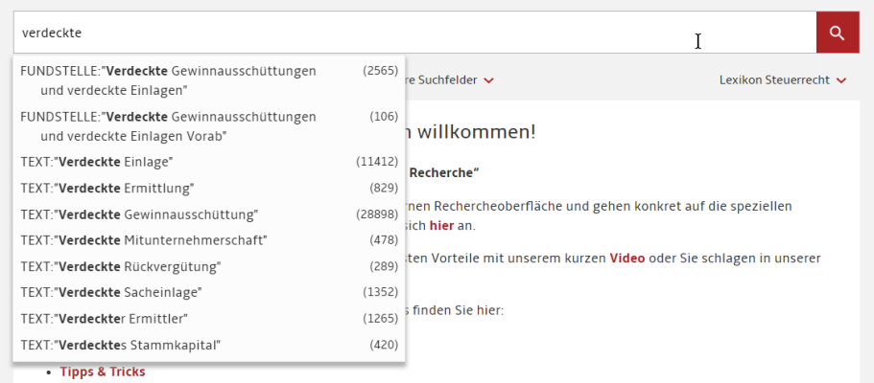The image size is (874, 383).
Task: Click the red chevron next to Suchfelder
Action: pos(489,80)
